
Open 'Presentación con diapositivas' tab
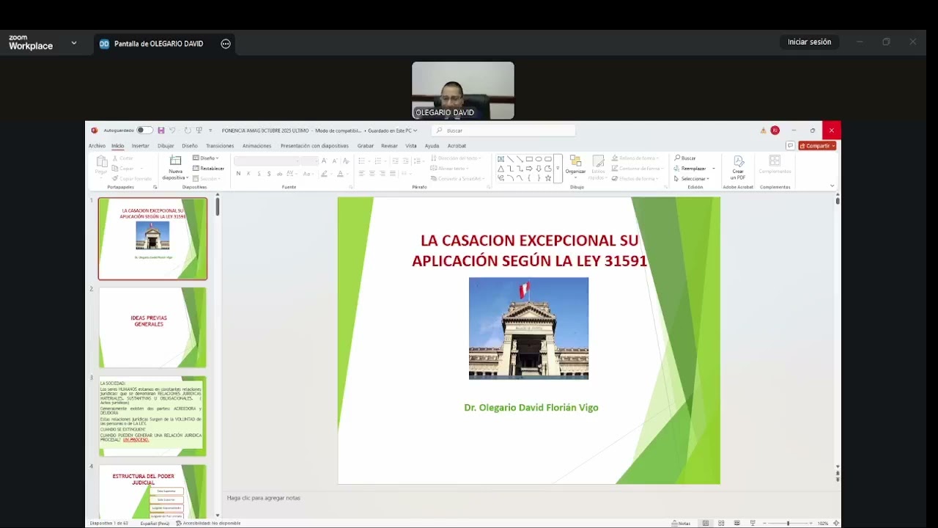(x=314, y=146)
